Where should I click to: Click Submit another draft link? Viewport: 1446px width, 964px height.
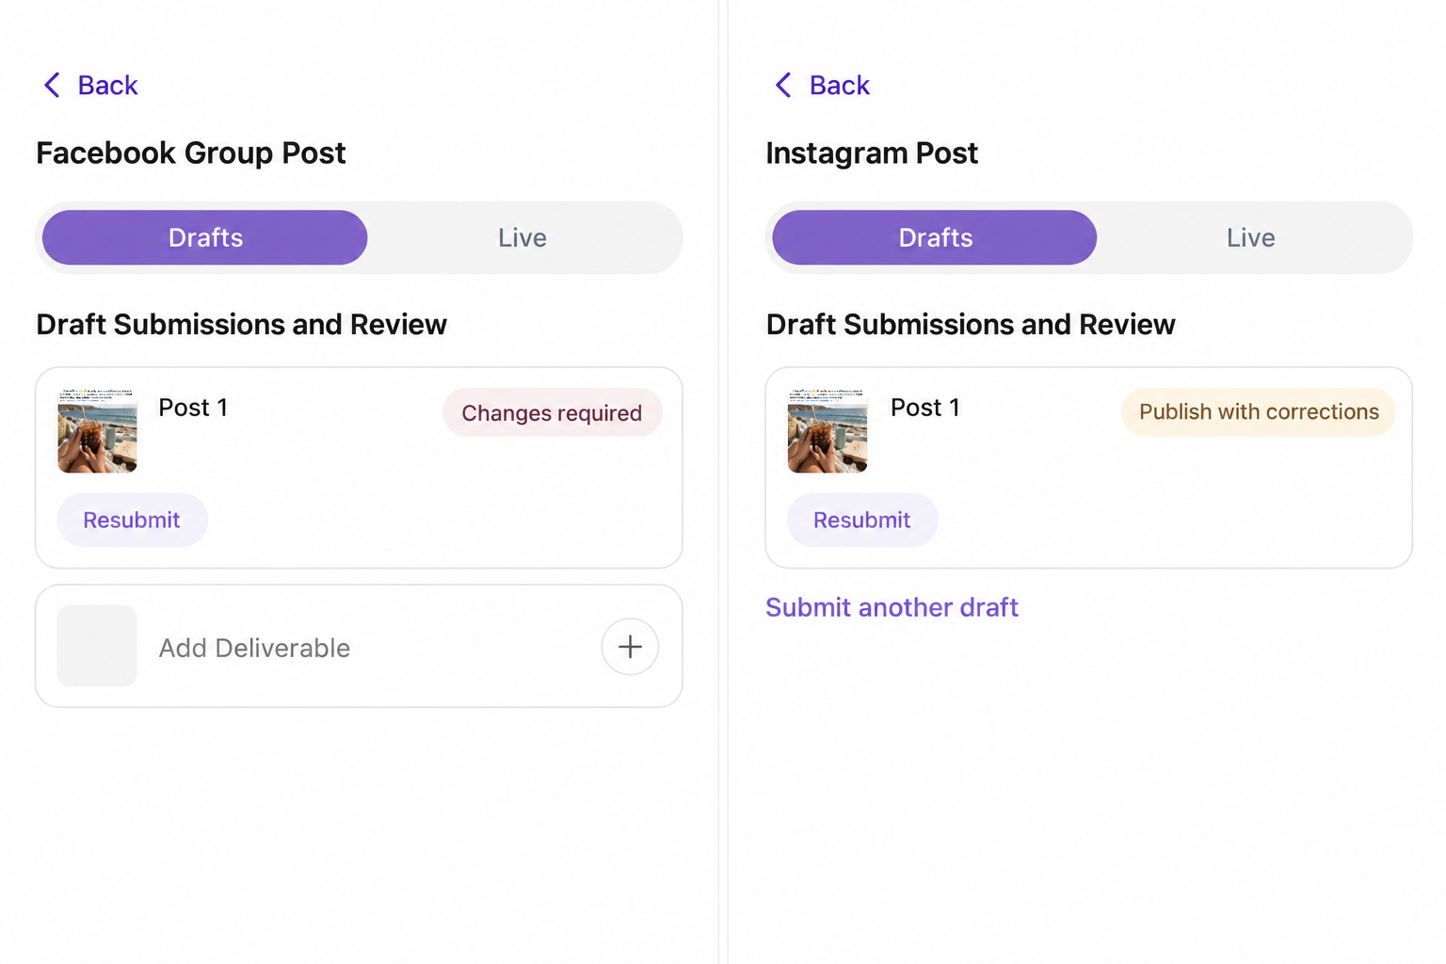click(892, 607)
